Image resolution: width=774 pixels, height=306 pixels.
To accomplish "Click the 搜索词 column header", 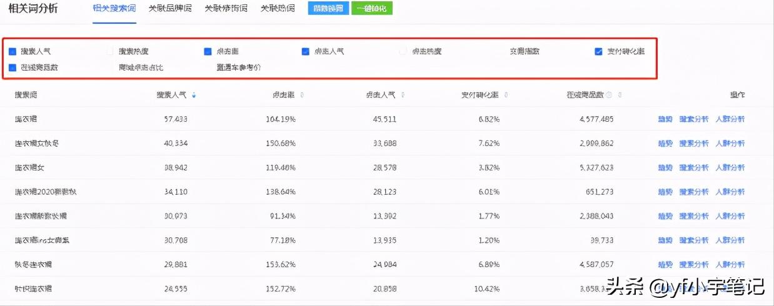I will (x=26, y=96).
